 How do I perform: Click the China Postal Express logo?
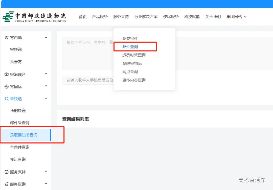tap(35, 16)
